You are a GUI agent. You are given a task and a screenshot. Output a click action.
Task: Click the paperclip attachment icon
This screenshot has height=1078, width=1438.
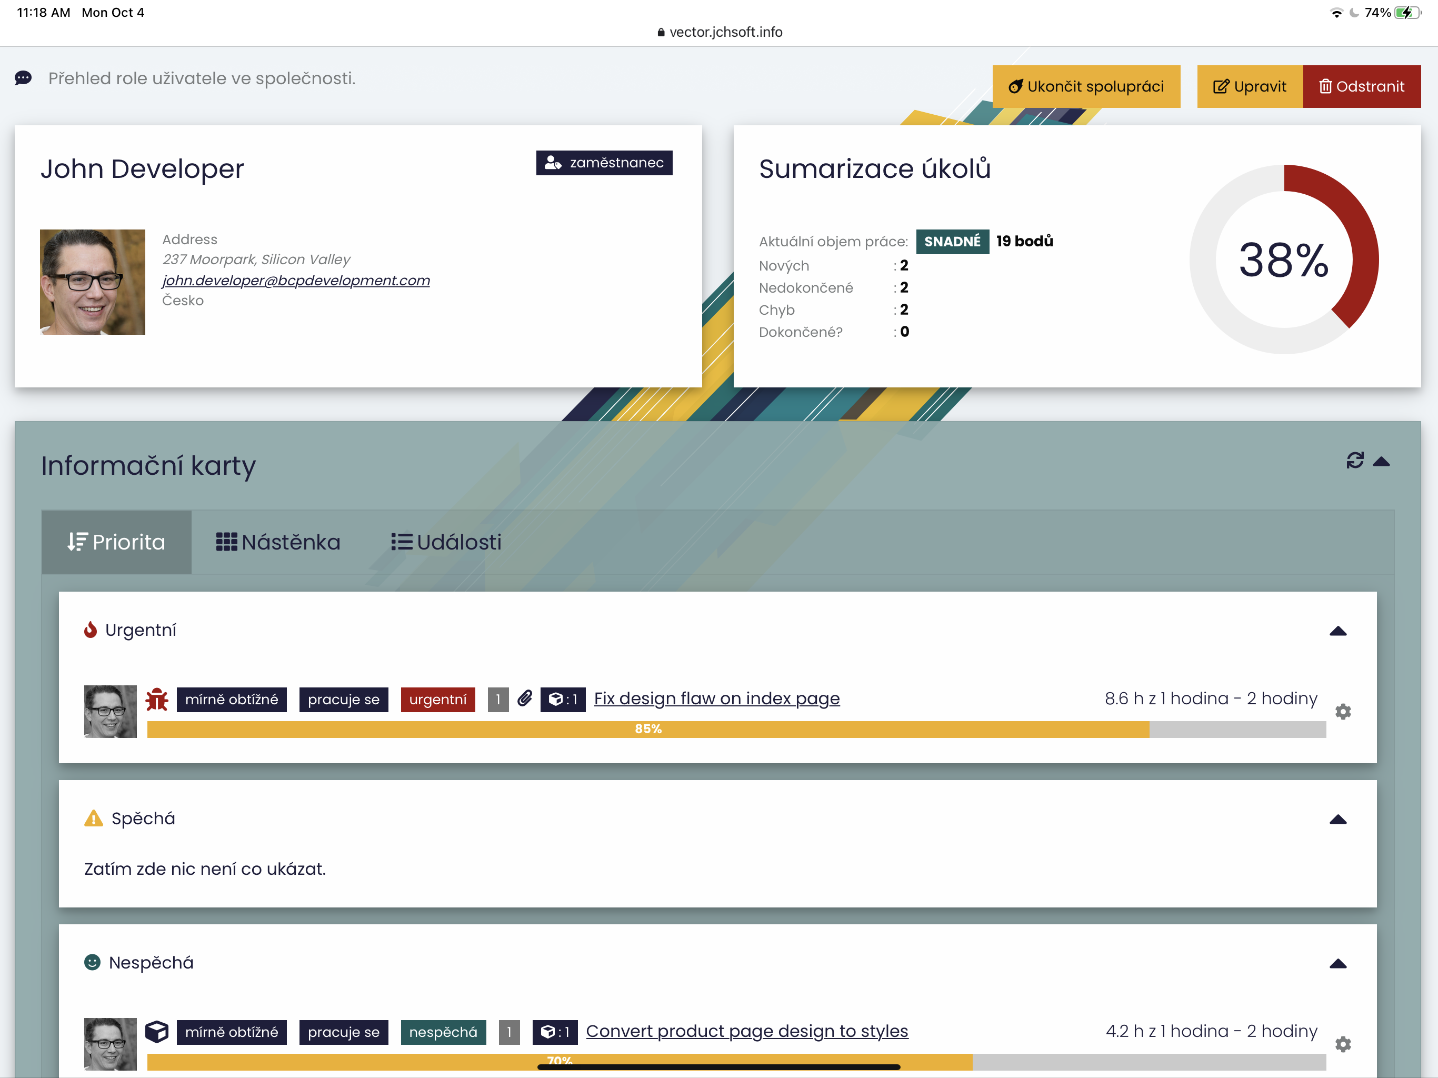tap(525, 698)
